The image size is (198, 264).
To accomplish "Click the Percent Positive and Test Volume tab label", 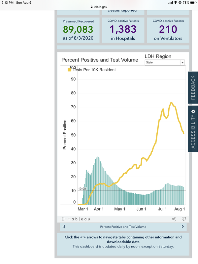I will 123,227.
